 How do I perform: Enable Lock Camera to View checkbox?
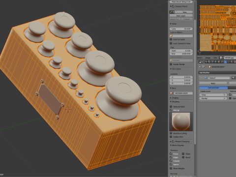click(171, 43)
